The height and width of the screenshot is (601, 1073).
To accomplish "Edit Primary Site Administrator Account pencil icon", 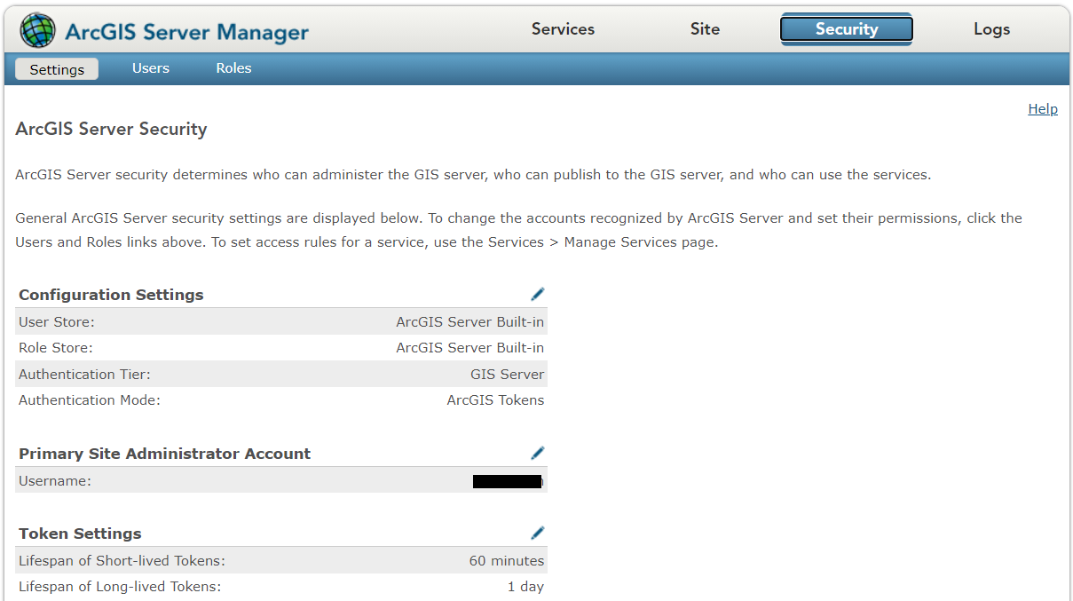I will pos(537,453).
